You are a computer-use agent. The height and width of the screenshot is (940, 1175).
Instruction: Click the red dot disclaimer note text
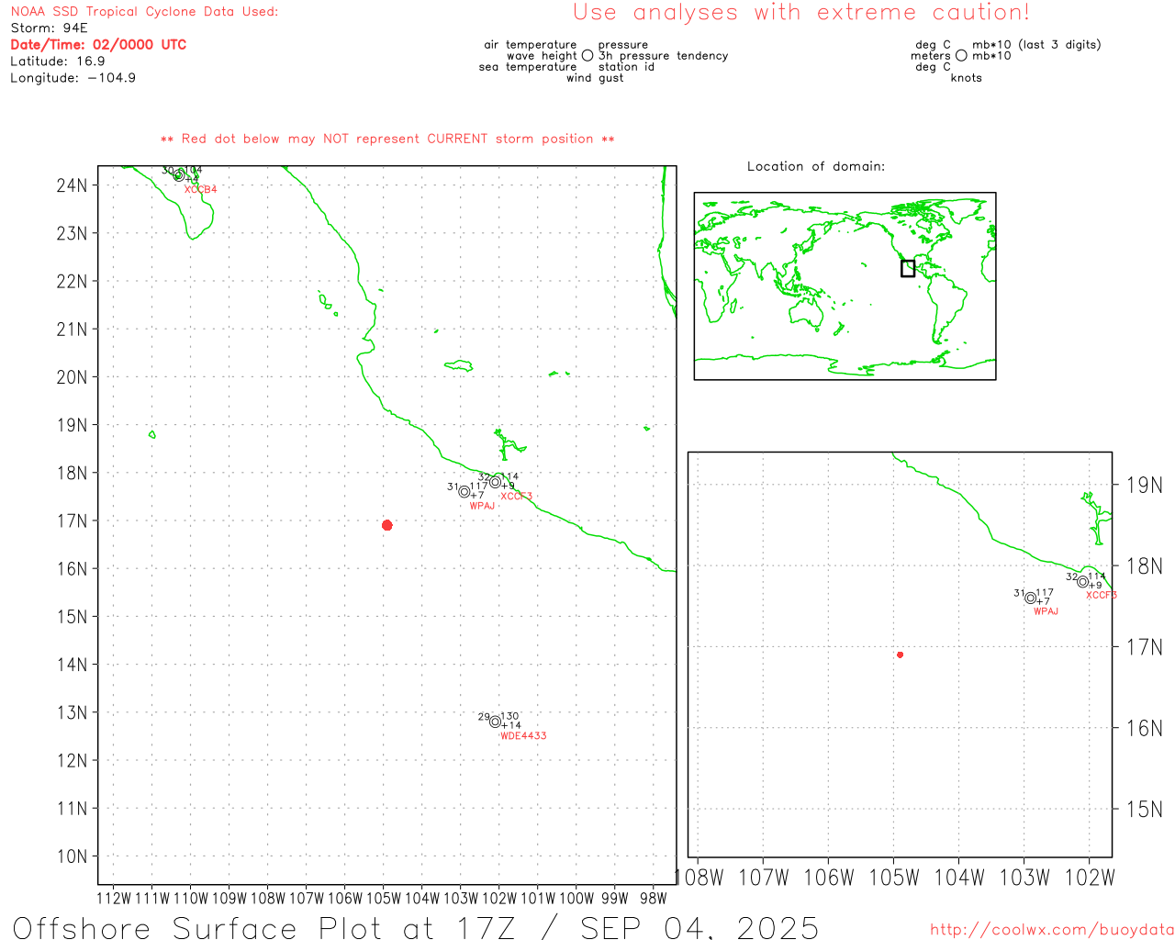387,139
